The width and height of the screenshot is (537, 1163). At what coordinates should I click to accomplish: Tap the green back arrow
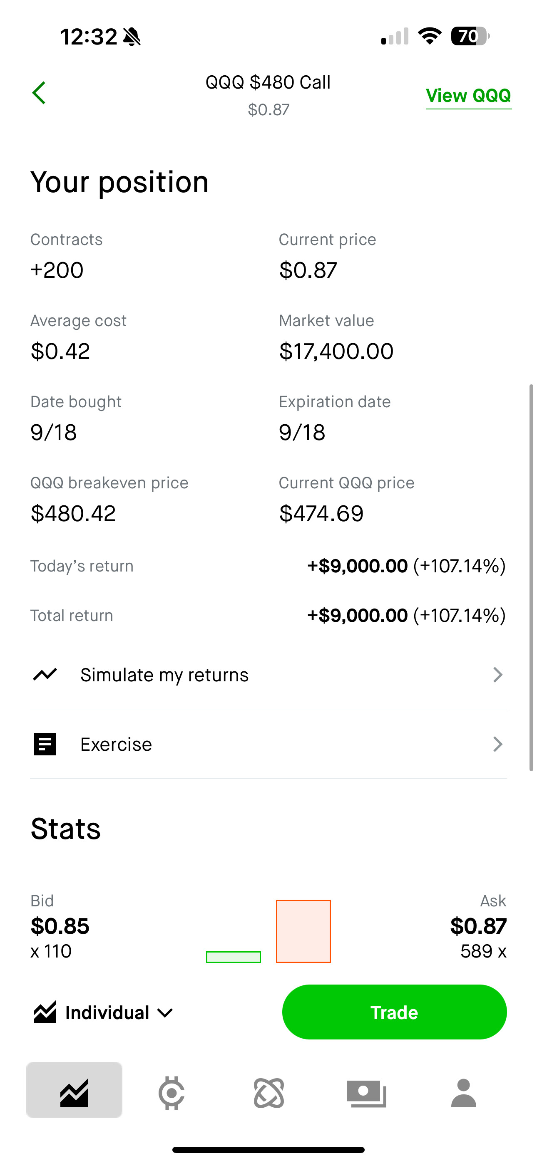pyautogui.click(x=39, y=93)
